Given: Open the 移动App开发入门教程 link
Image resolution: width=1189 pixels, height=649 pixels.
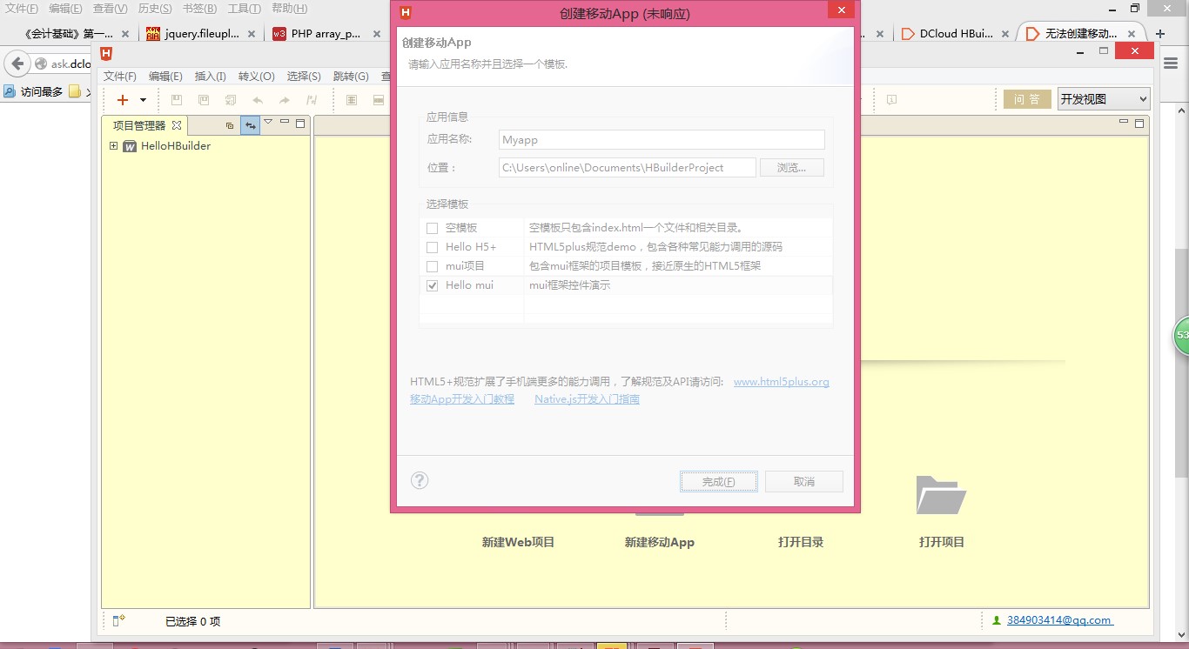Looking at the screenshot, I should tap(462, 399).
